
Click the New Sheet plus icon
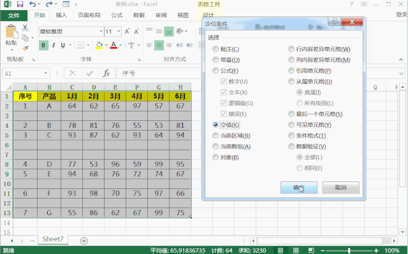pyautogui.click(x=84, y=241)
